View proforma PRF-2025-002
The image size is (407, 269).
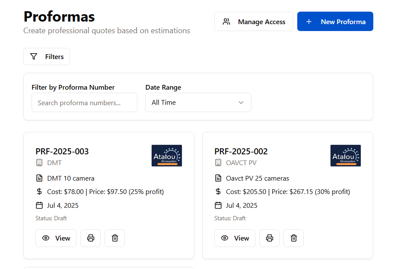point(235,238)
